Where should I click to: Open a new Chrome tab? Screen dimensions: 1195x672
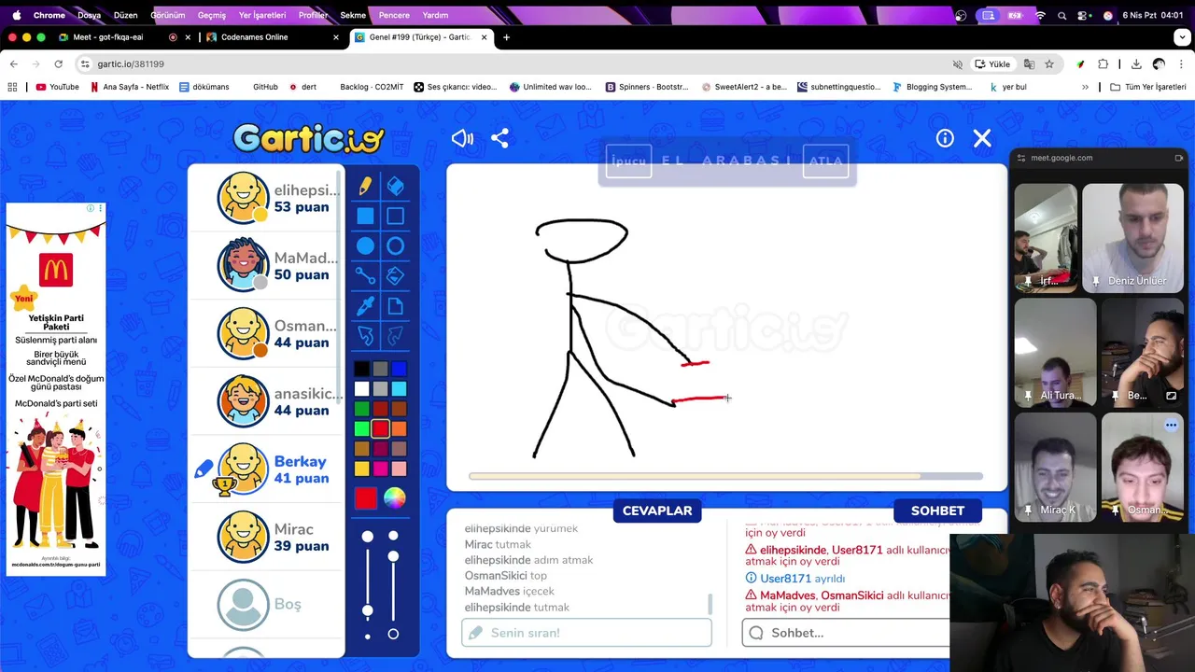506,37
